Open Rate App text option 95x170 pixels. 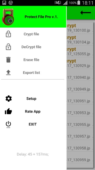coord(33,112)
